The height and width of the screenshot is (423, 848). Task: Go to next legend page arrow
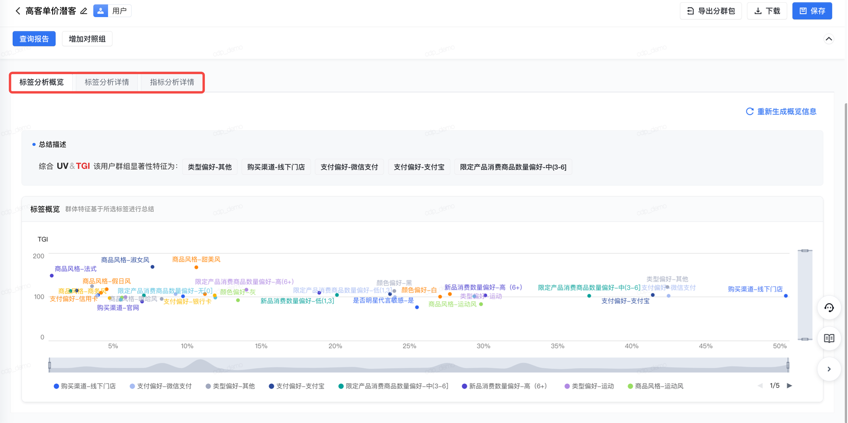tap(790, 385)
